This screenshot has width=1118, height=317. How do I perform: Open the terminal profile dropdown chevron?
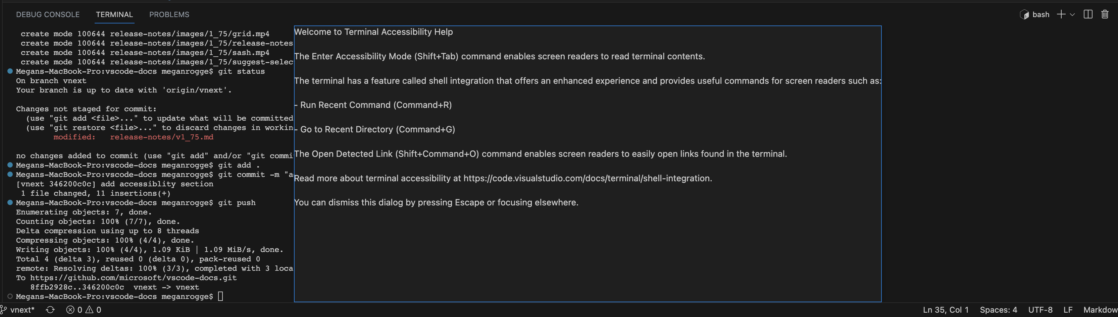click(1072, 14)
